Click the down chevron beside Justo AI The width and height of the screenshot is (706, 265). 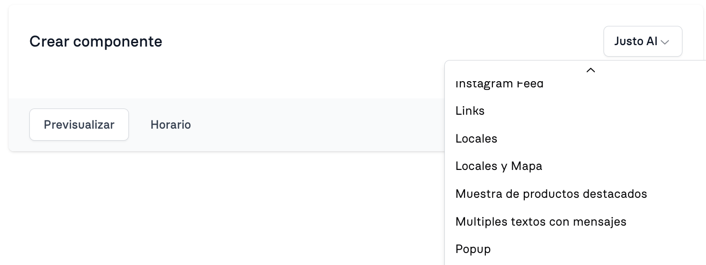pos(665,42)
